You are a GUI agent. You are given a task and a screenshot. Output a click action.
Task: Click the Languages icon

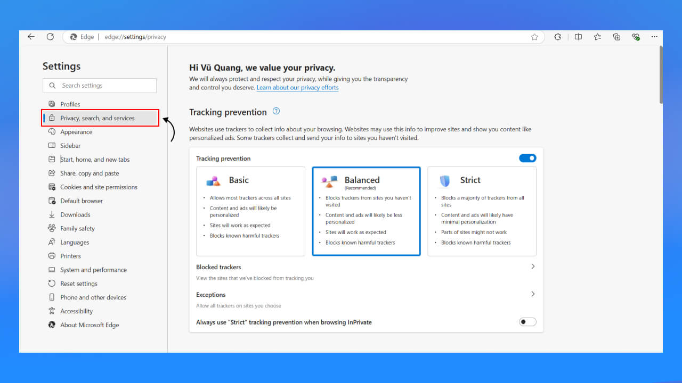(x=52, y=243)
